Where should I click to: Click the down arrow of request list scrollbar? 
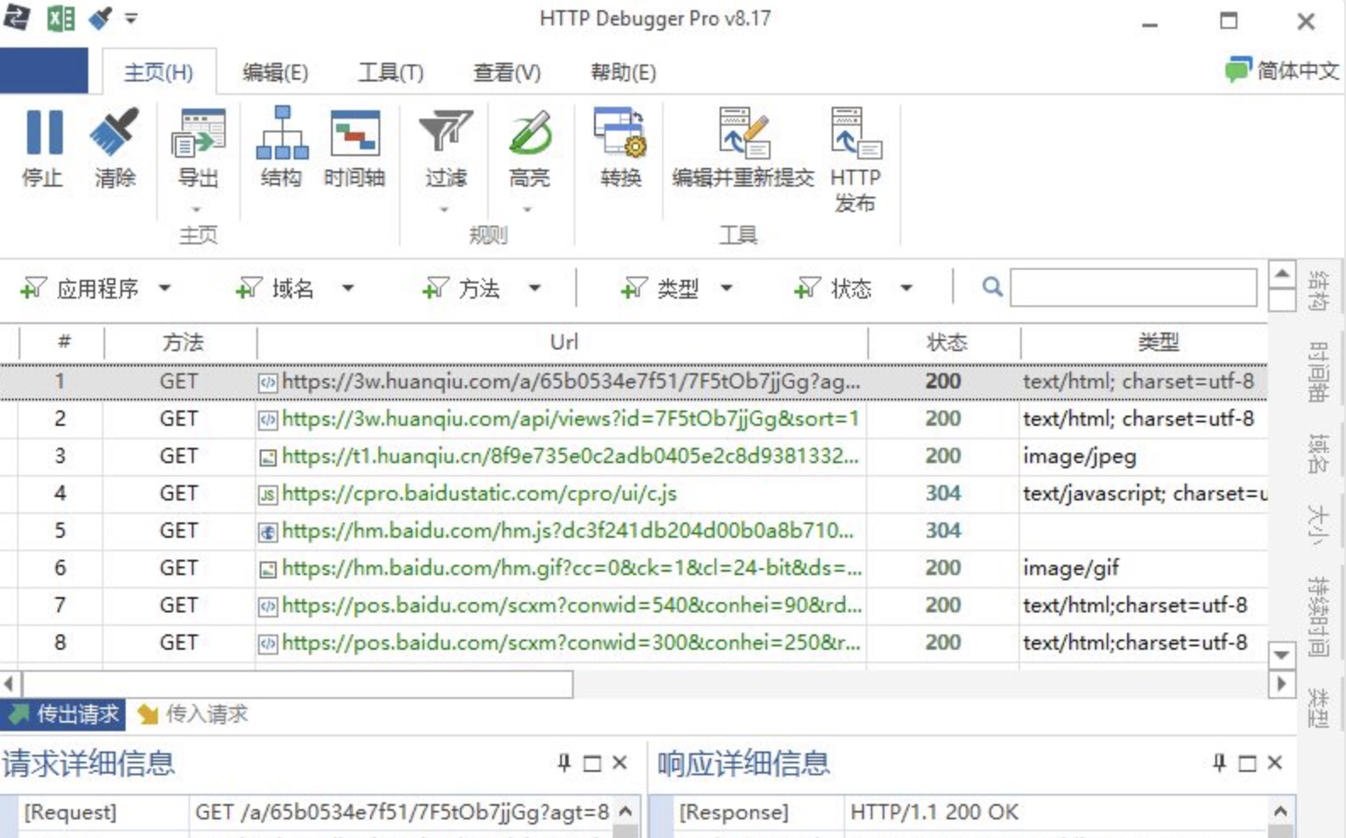1282,654
